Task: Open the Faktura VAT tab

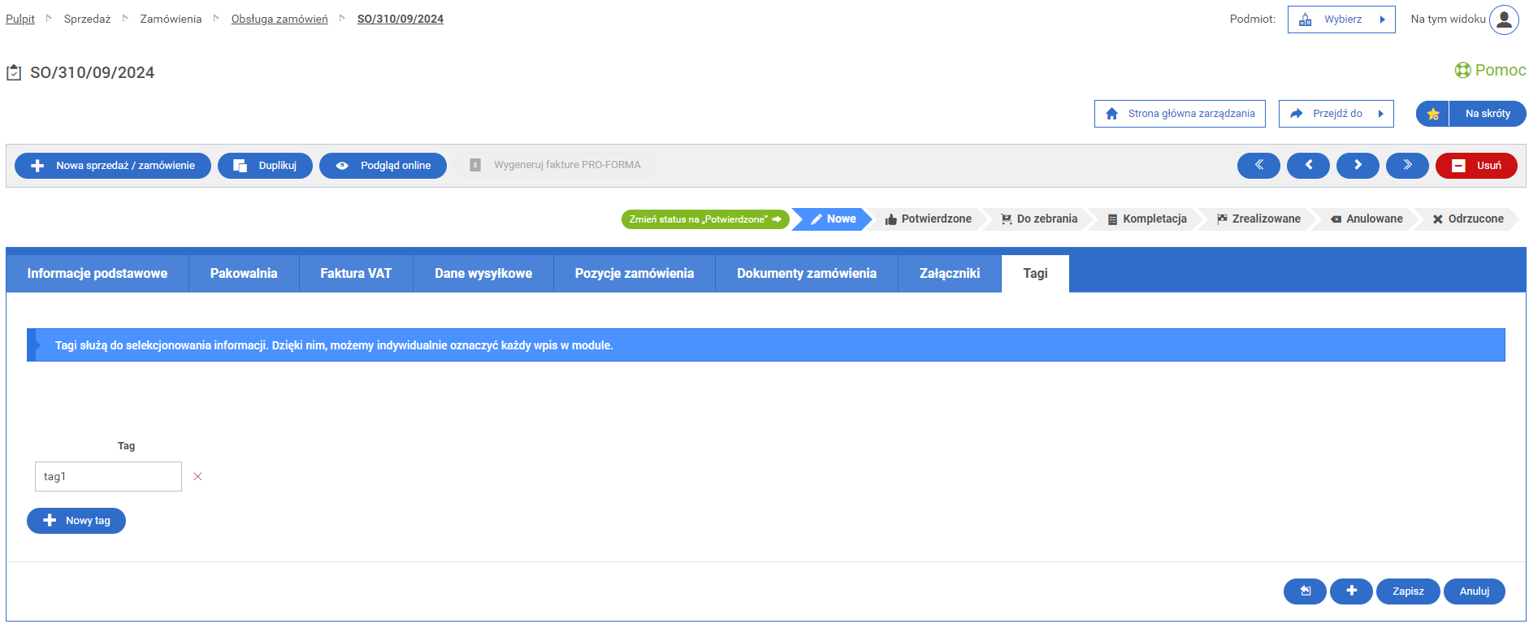Action: (x=355, y=274)
